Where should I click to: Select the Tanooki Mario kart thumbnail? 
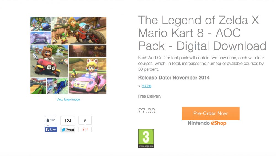click(49, 61)
